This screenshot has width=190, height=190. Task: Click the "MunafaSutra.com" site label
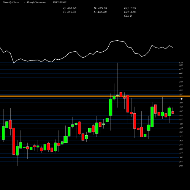coord(36,2)
